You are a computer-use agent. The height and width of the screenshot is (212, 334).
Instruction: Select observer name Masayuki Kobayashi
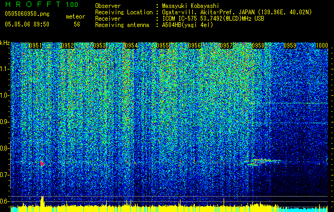[191, 6]
